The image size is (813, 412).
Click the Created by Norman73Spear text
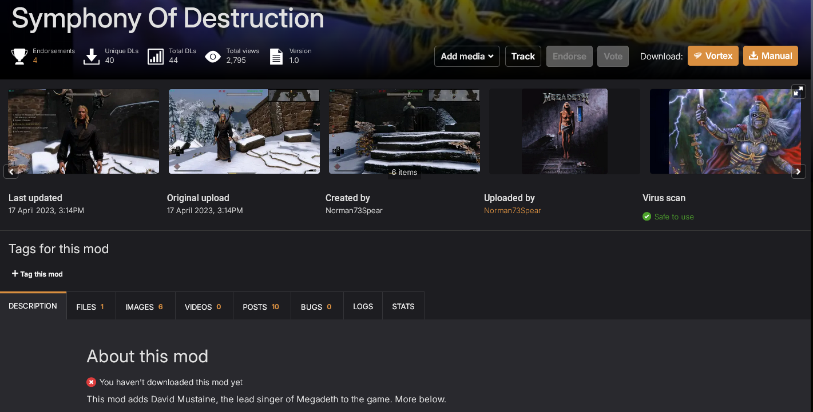354,211
